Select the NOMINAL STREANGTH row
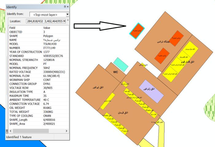Image resolution: width=215 pixels, height=147 pixels. click(x=39, y=60)
